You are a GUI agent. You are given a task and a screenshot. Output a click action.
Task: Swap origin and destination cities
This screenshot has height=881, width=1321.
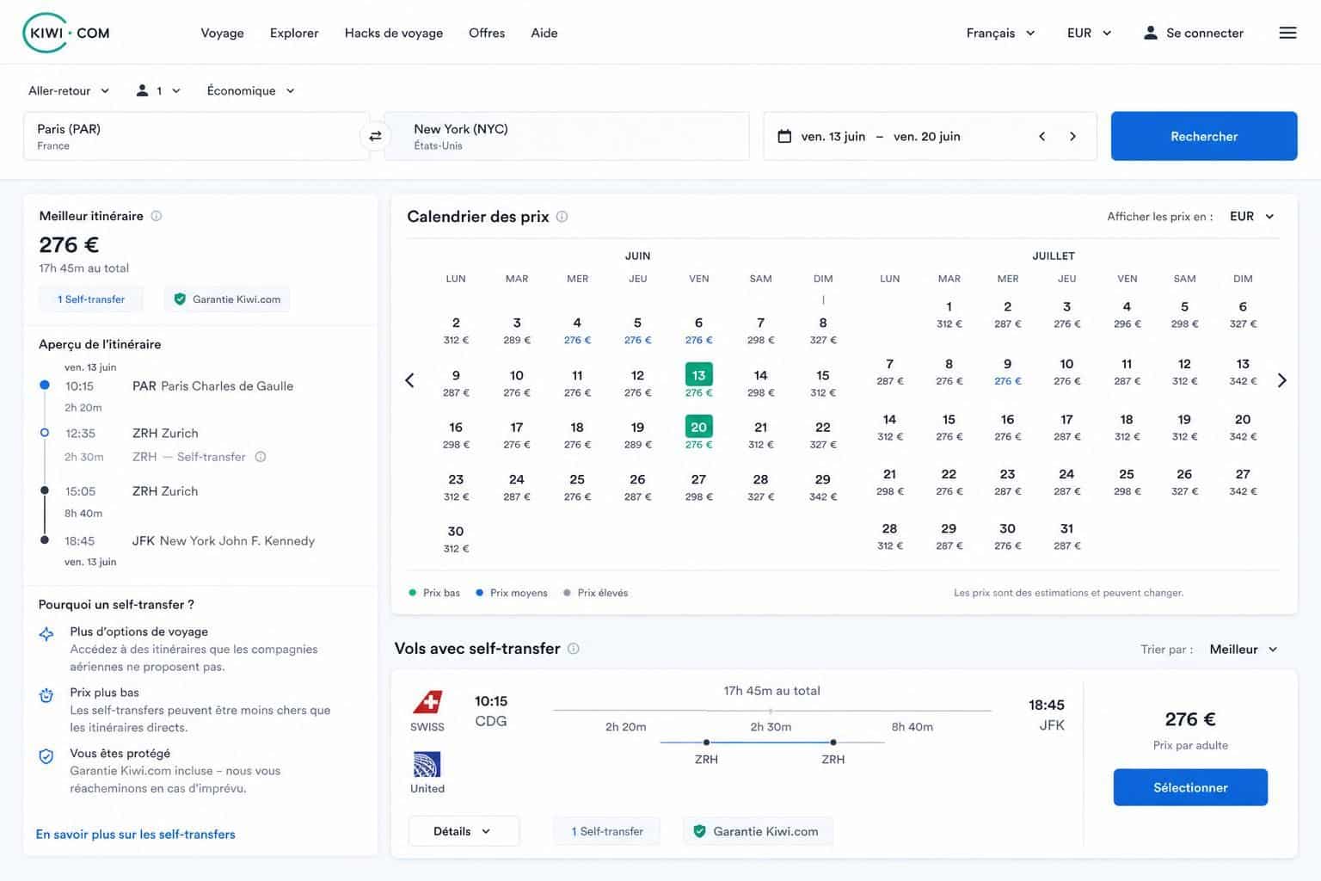375,136
